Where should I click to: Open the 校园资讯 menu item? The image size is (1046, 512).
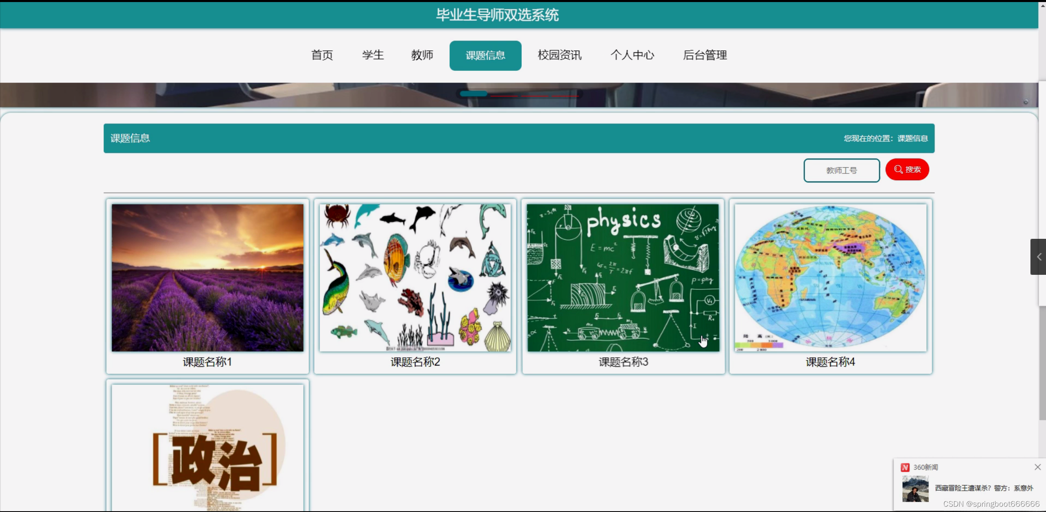(x=559, y=55)
